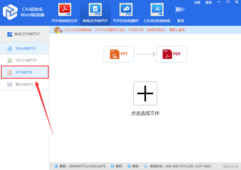Select Word转PDF in the sidebar

click(x=24, y=48)
